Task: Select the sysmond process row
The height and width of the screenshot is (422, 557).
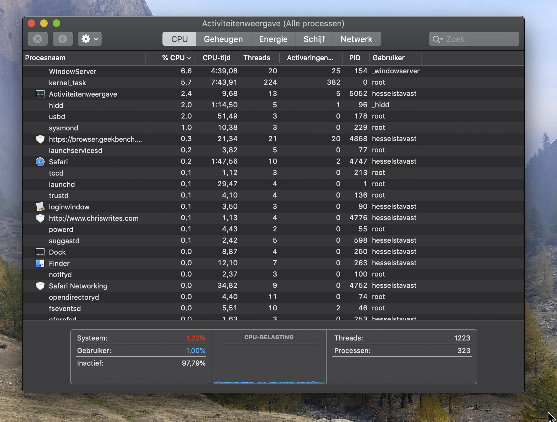Action: pyautogui.click(x=273, y=128)
